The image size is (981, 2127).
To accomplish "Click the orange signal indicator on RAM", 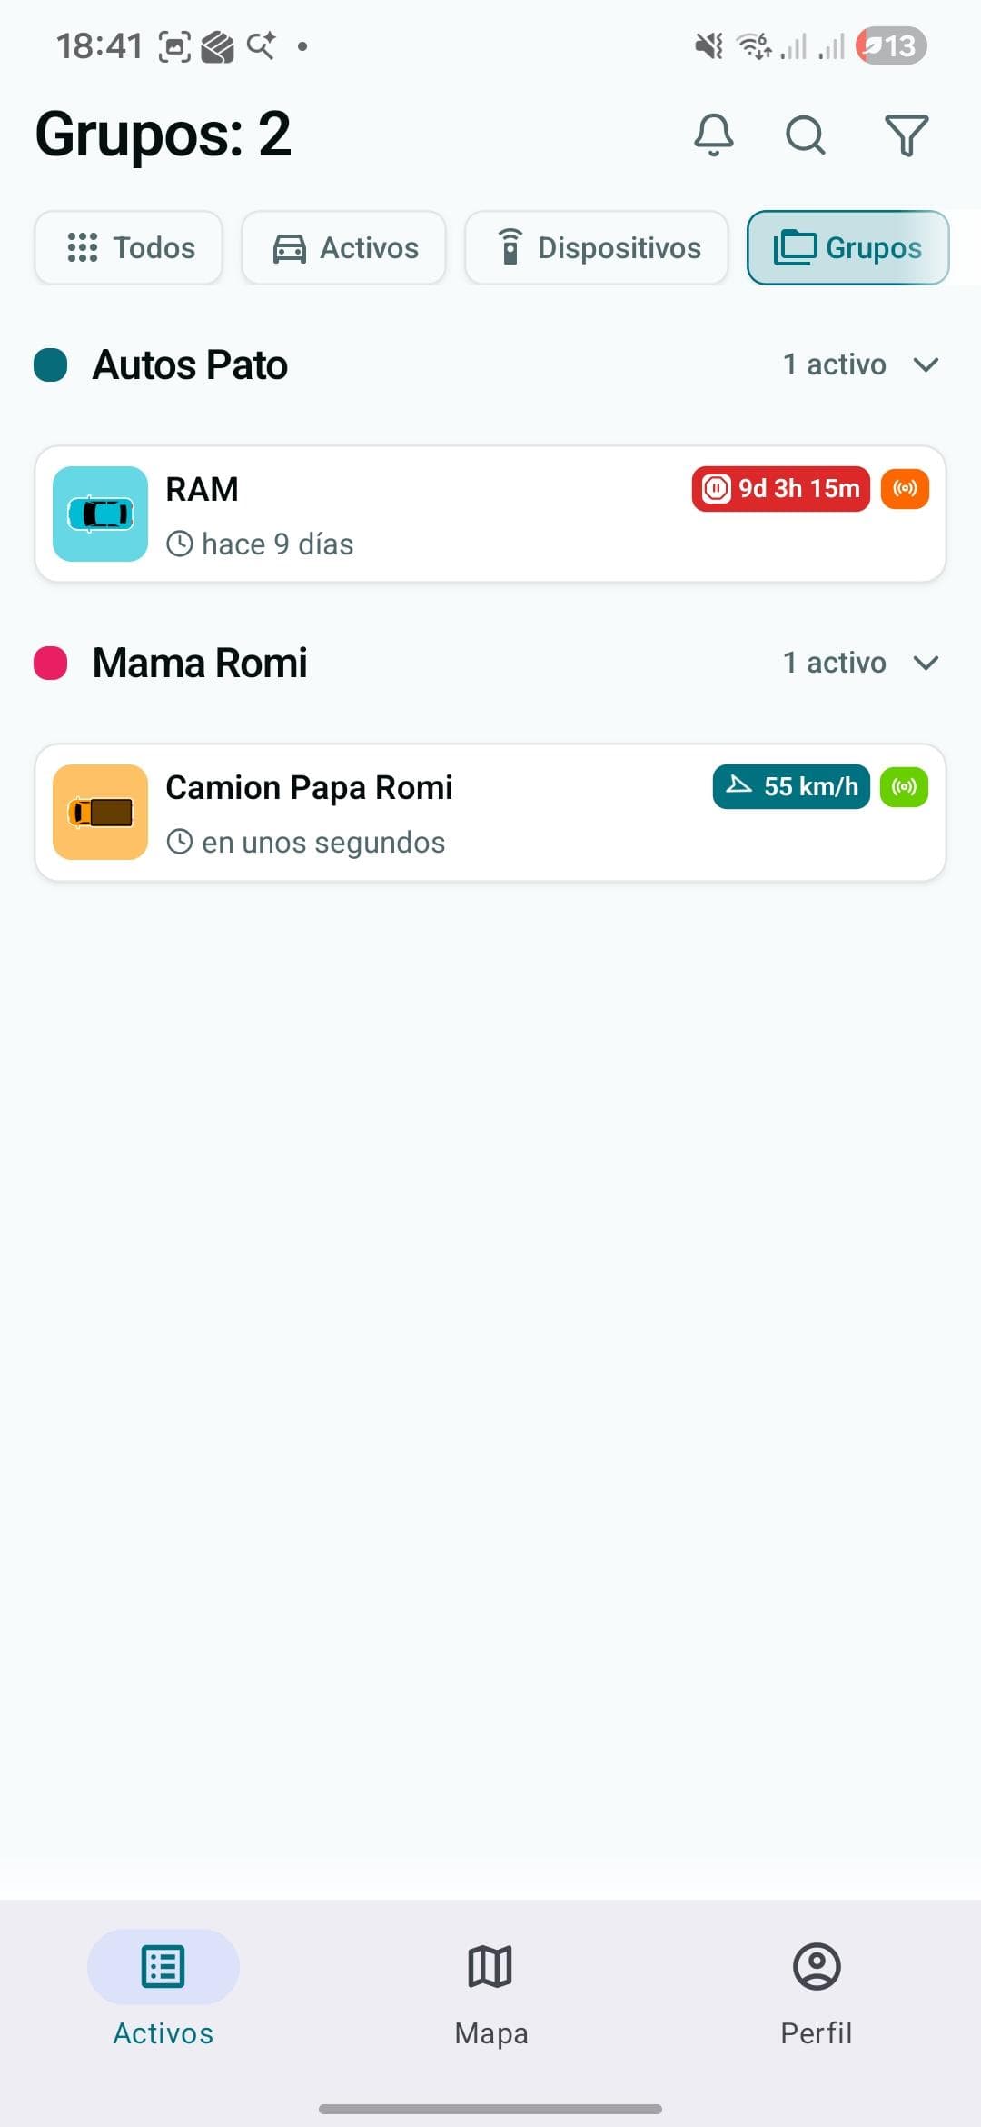I will (905, 489).
